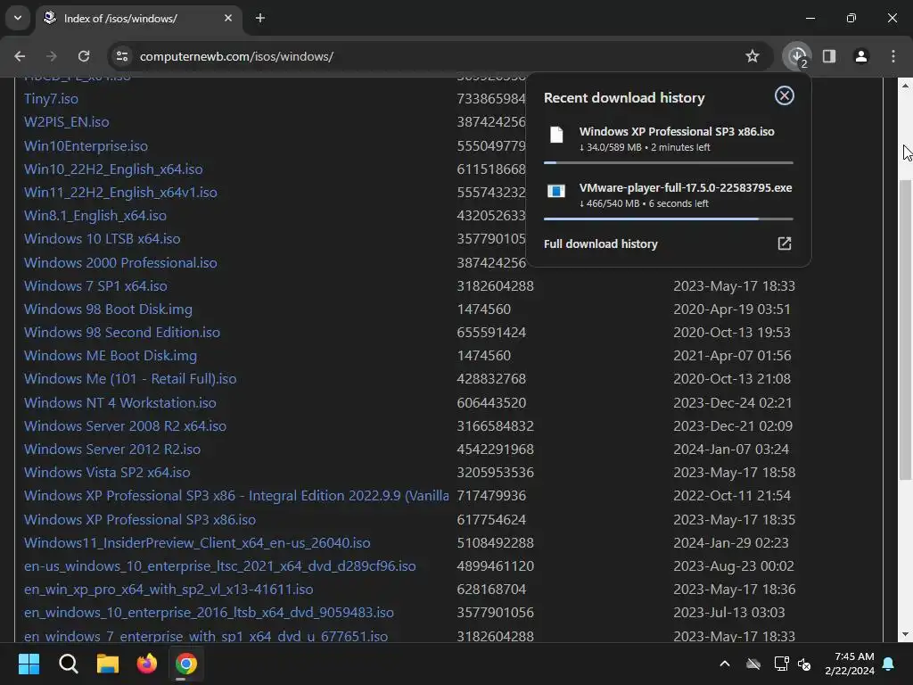Click en-us_windows_10_enterprise_ltsc_2021 iso link

tap(219, 566)
